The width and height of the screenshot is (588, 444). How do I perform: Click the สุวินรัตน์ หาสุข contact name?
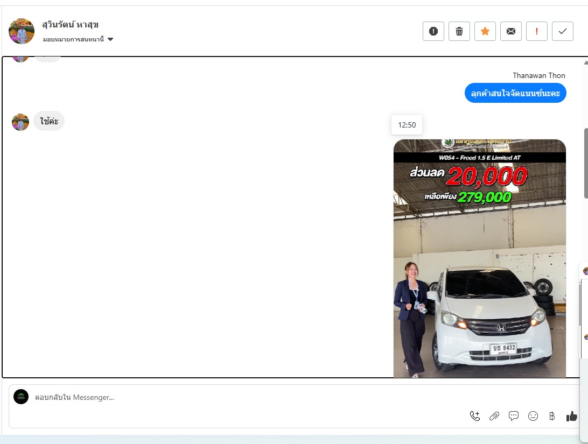pyautogui.click(x=70, y=25)
